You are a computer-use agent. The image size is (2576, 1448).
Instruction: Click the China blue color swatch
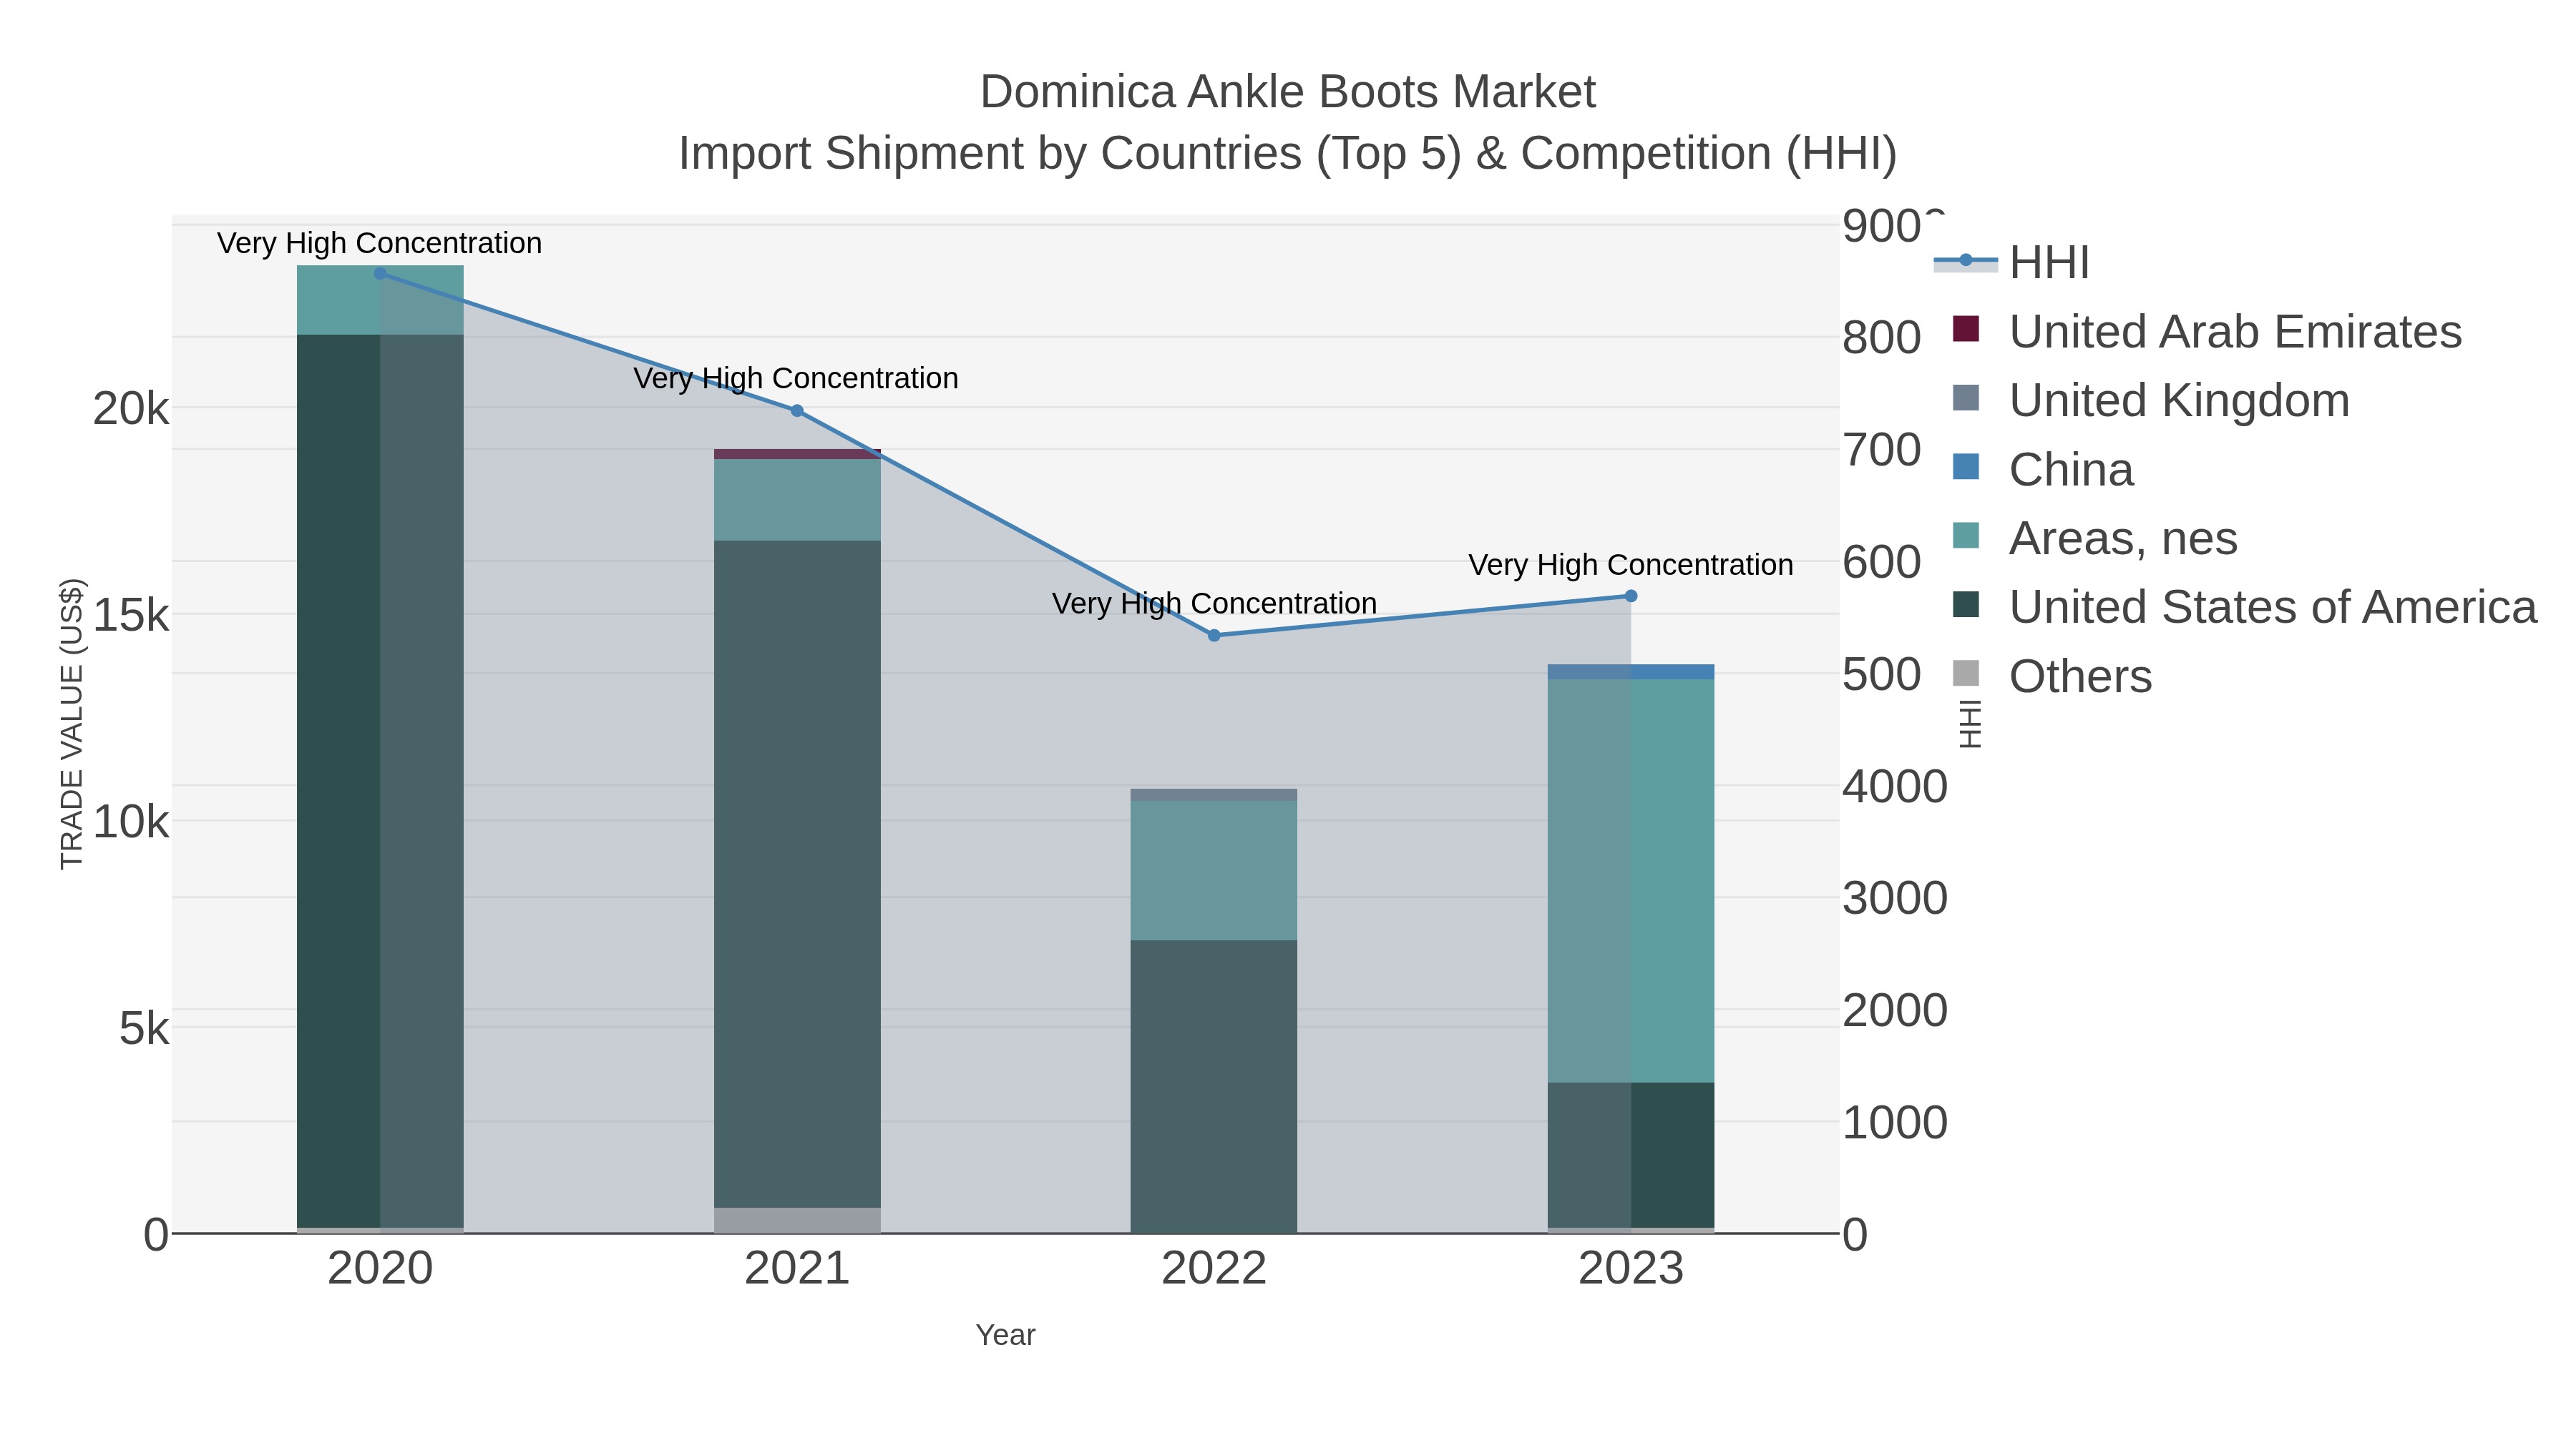pos(1966,467)
